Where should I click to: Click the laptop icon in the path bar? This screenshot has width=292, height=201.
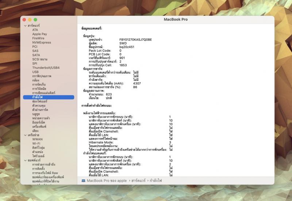[x=84, y=181]
